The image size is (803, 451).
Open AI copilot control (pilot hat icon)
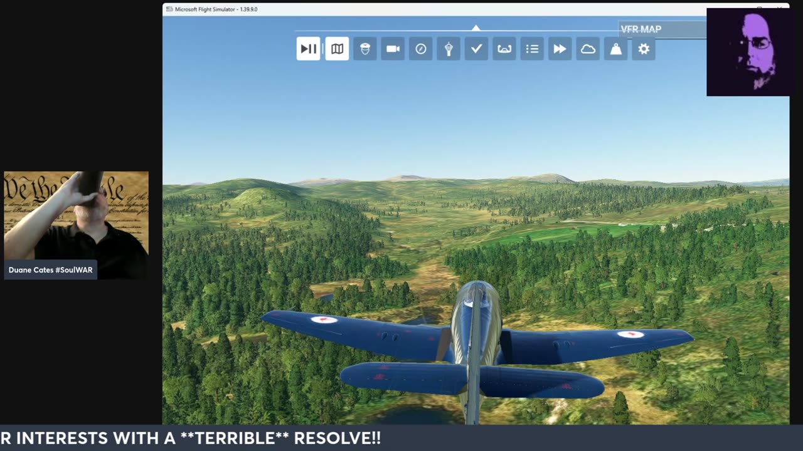[365, 49]
